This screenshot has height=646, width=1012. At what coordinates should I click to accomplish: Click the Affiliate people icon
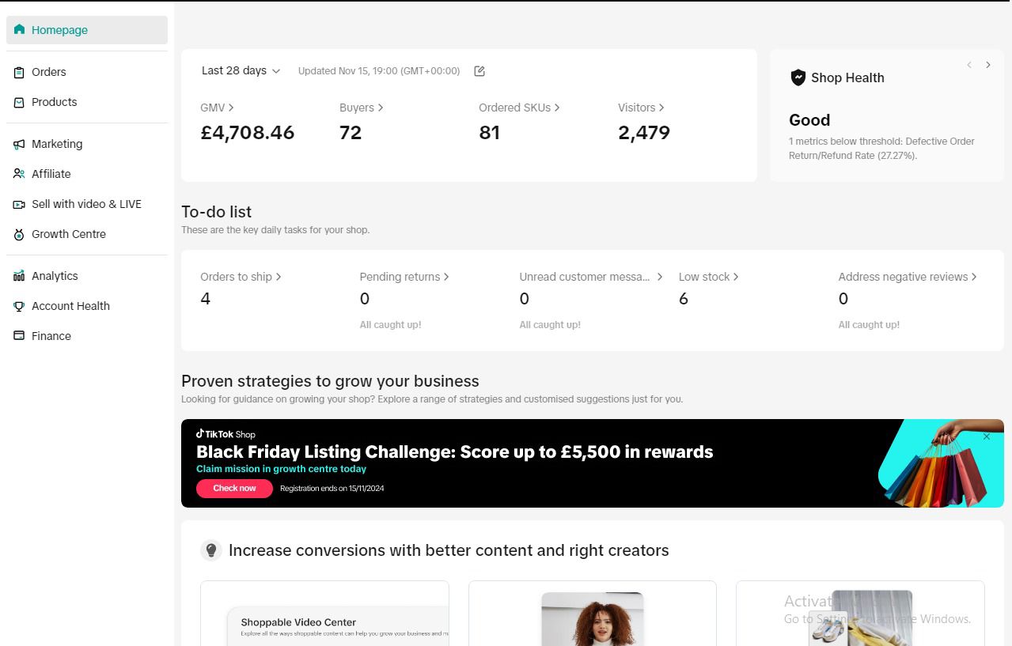click(19, 174)
